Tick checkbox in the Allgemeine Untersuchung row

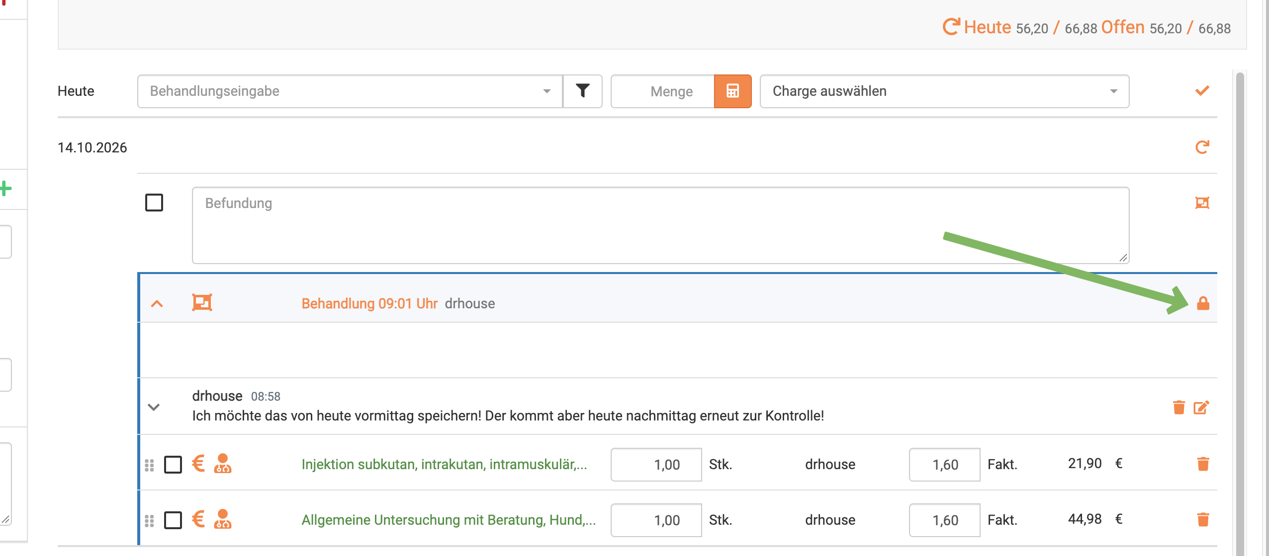tap(173, 520)
